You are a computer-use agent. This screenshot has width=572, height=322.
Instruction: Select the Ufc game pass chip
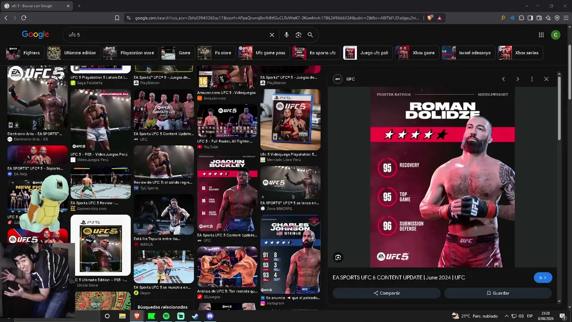(264, 53)
